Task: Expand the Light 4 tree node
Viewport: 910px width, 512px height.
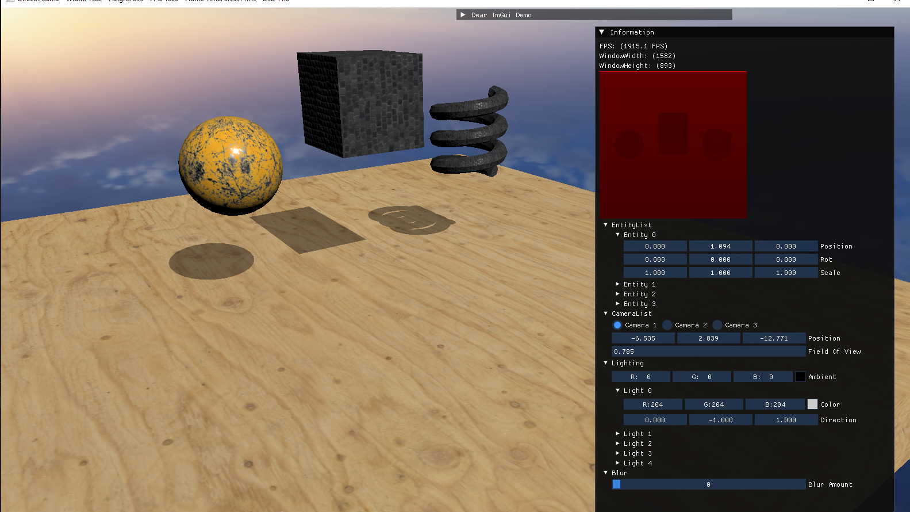Action: coord(618,463)
